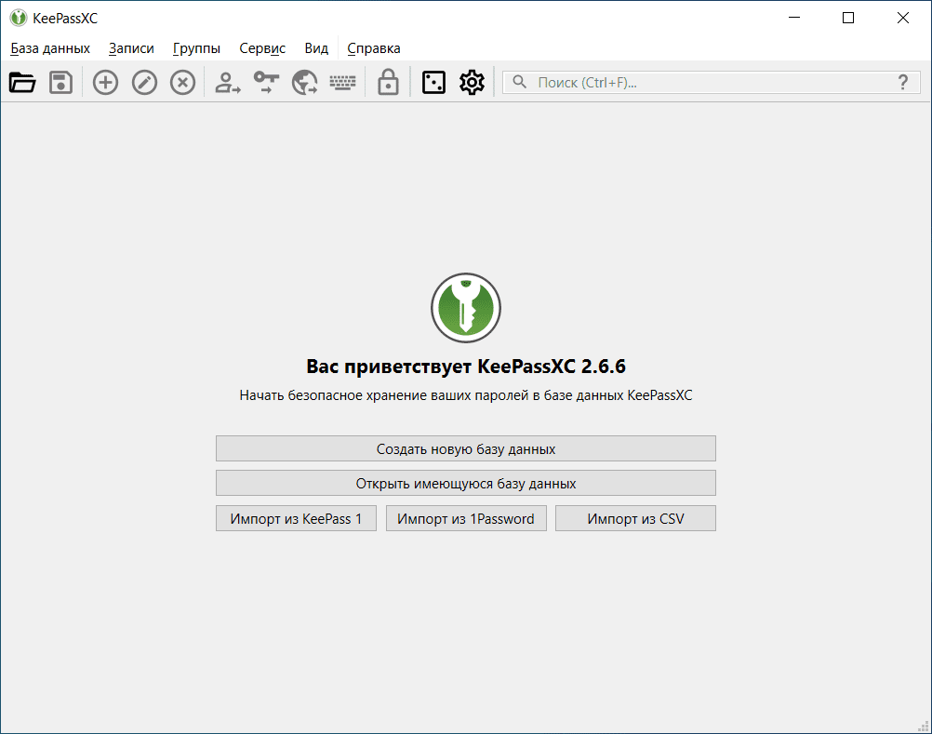Open the Сервис menu
The width and height of the screenshot is (932, 734).
262,48
